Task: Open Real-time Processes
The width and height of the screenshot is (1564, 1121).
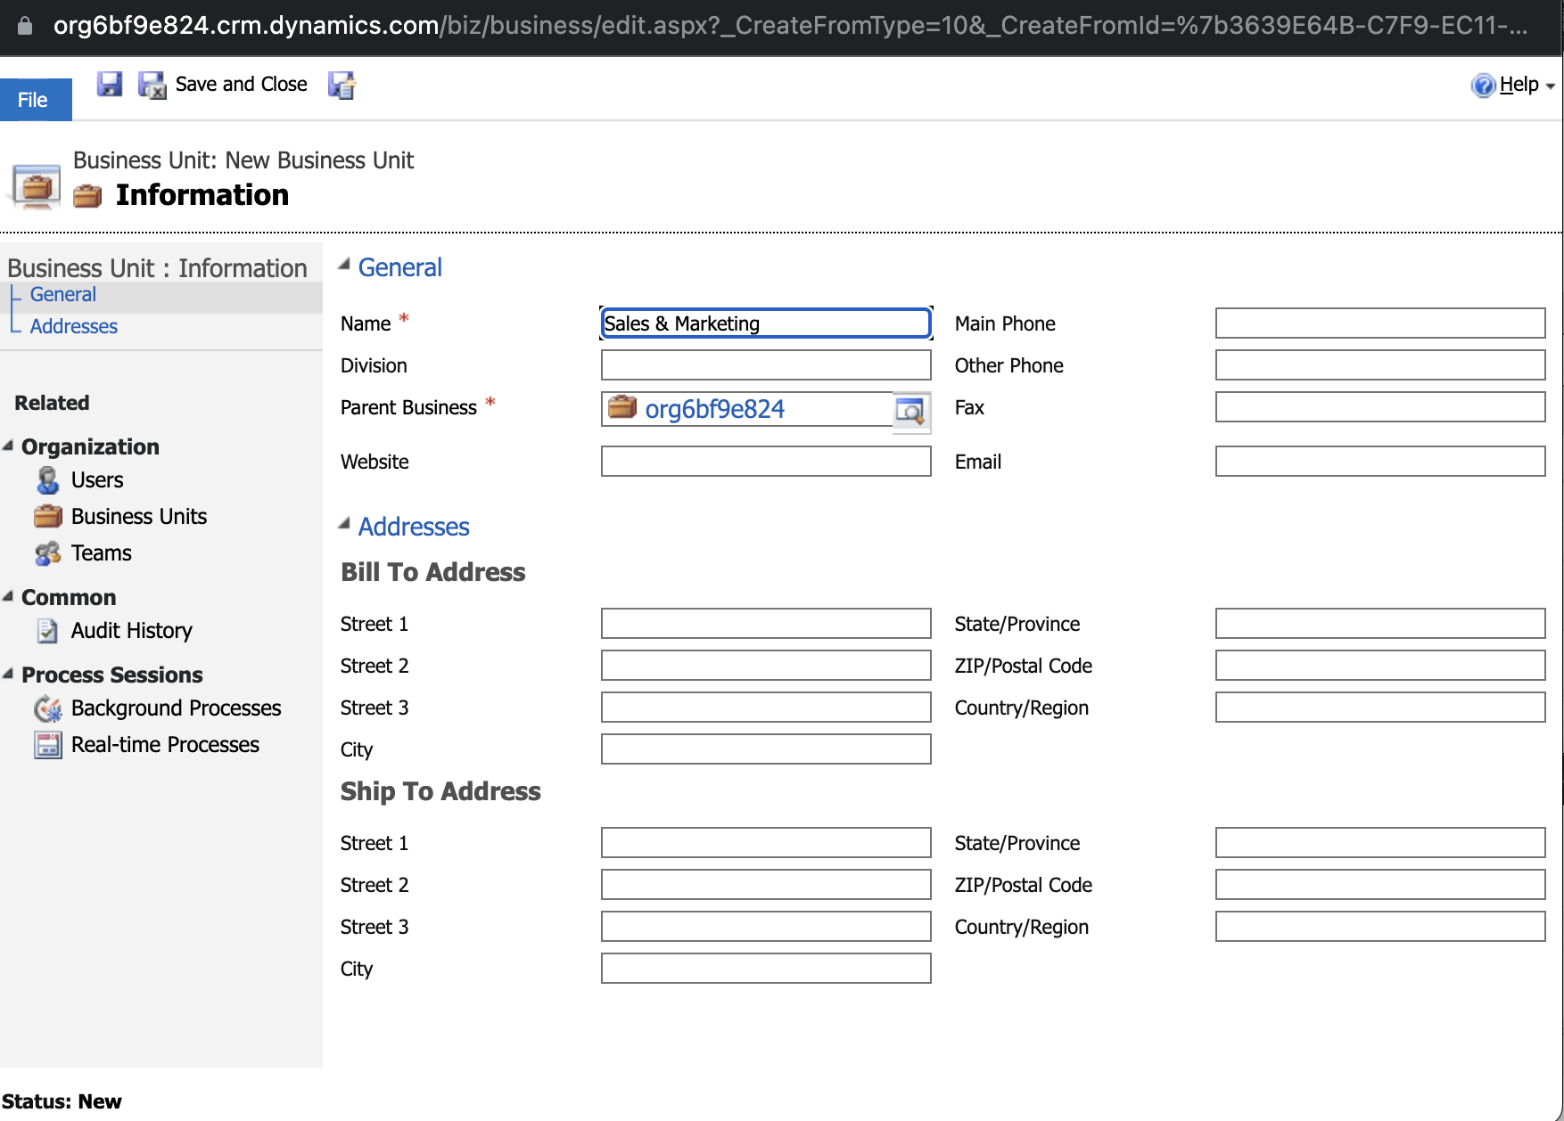Action: click(165, 745)
